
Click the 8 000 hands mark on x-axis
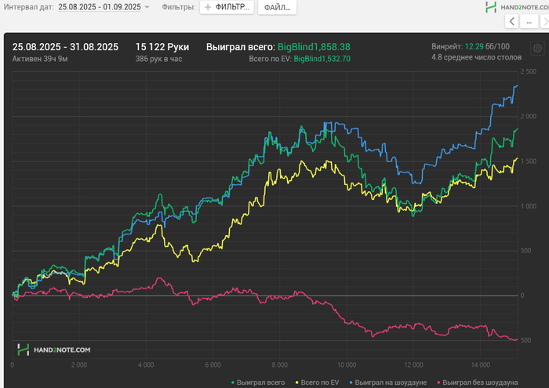tap(279, 365)
